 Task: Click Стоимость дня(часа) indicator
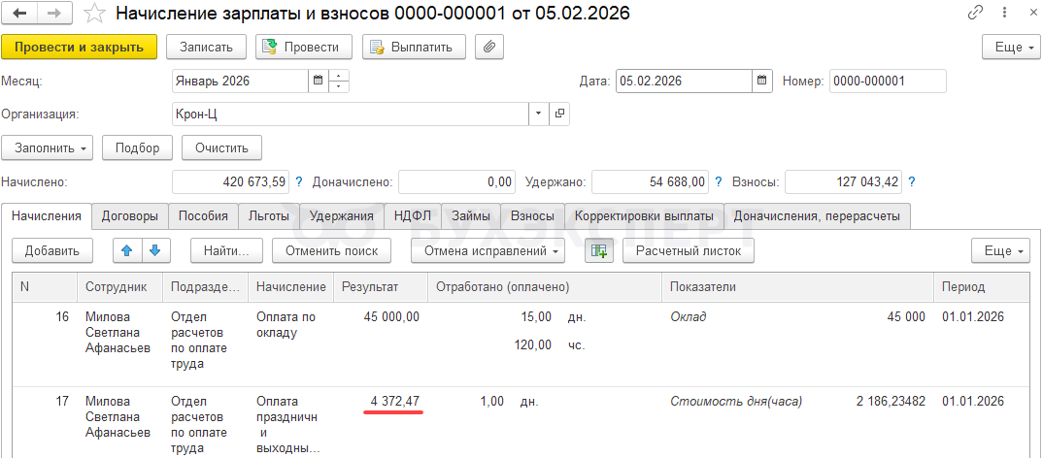coord(736,402)
